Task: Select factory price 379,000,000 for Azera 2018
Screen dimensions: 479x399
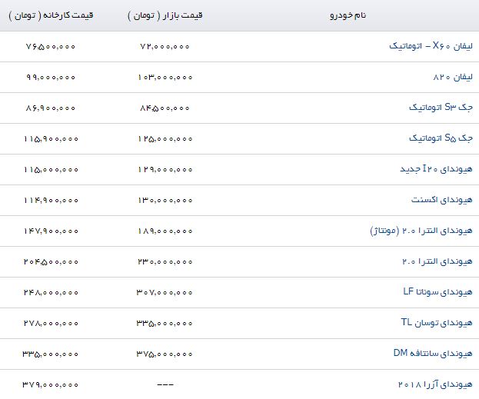Action: coord(51,384)
